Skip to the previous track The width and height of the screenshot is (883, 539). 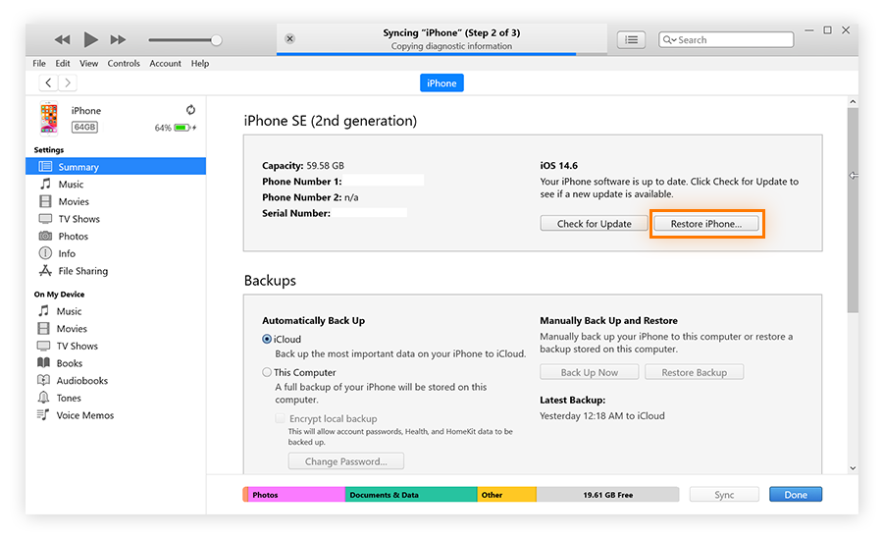point(62,39)
